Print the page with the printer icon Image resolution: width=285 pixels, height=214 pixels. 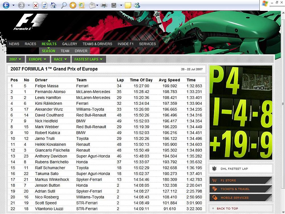[x=104, y=5]
